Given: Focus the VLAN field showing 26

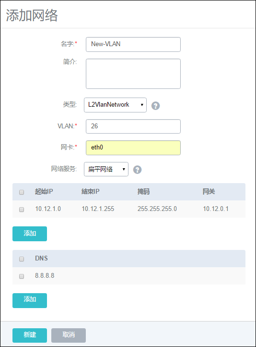Looking at the screenshot, I should 133,126.
